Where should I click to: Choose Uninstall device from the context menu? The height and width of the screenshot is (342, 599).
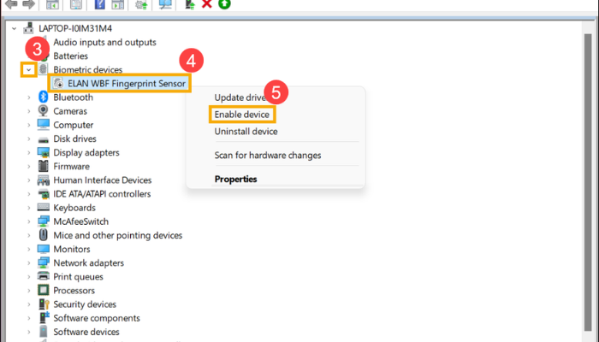pyautogui.click(x=246, y=132)
